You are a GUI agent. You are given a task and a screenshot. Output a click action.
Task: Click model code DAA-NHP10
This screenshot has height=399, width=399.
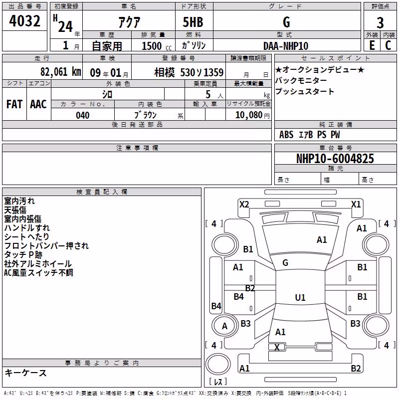pos(286,46)
